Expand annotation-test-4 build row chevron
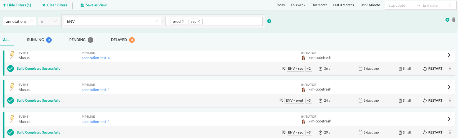Image resolution: width=458 pixels, height=138 pixels. (449, 55)
